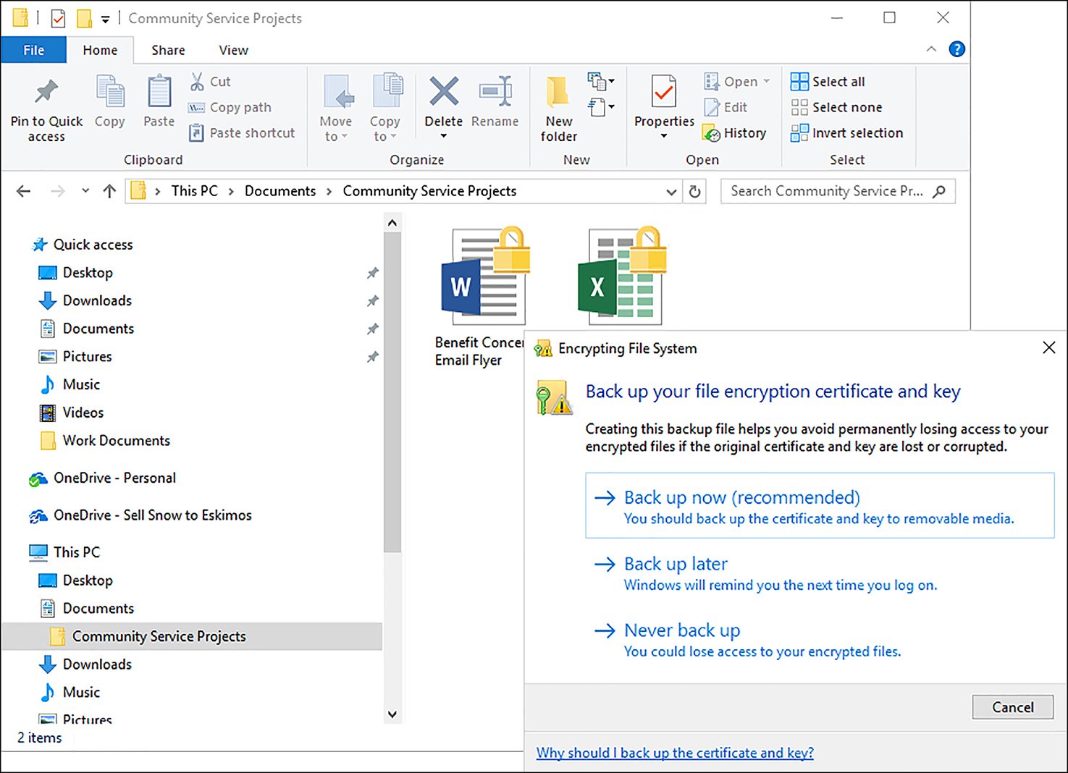Screen dimensions: 1068x773
Task: Open Why should I back up link
Action: 675,753
